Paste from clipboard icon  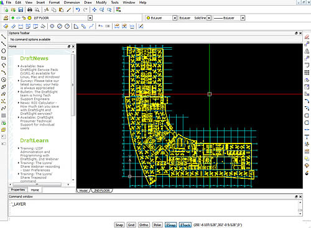(61, 10)
